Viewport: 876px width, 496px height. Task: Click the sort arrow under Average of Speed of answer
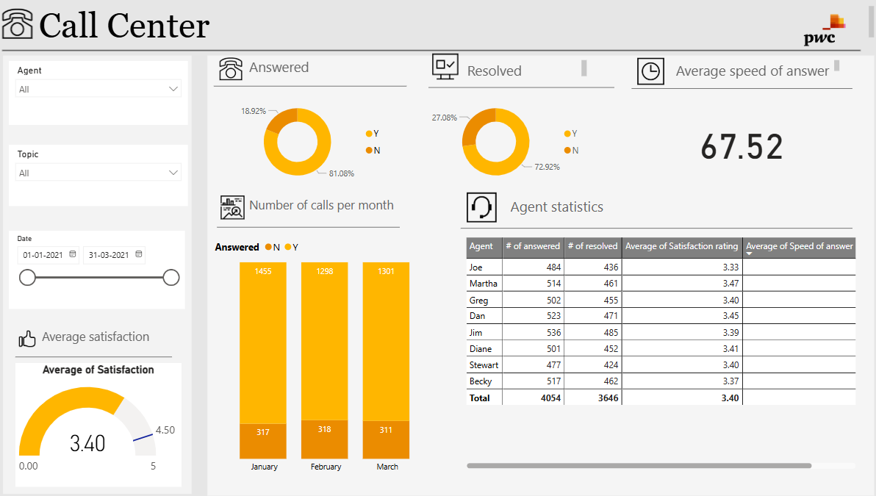(x=750, y=254)
